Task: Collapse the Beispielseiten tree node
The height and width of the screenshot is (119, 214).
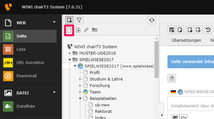Action: click(80, 99)
